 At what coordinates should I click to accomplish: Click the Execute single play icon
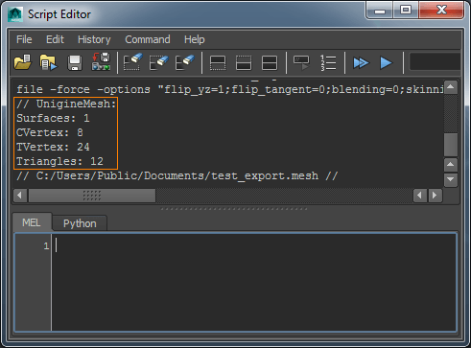pos(386,62)
